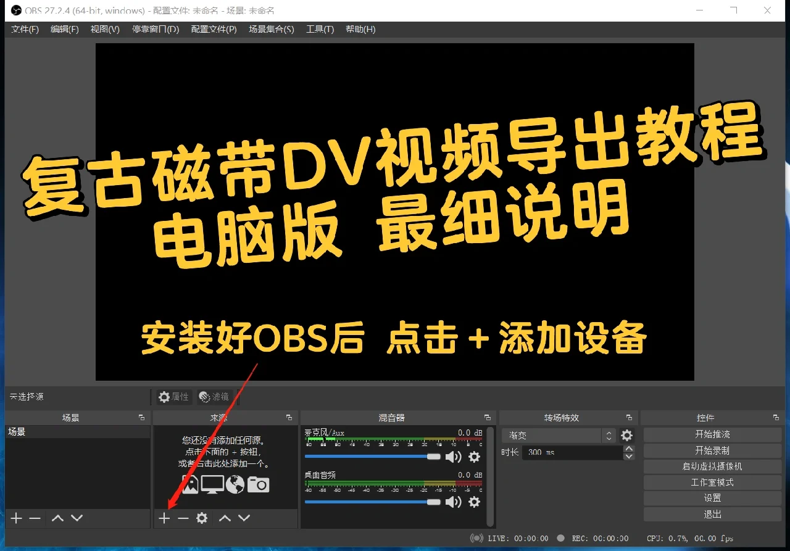
Task: Open the 文件(F) menu
Action: 25,29
